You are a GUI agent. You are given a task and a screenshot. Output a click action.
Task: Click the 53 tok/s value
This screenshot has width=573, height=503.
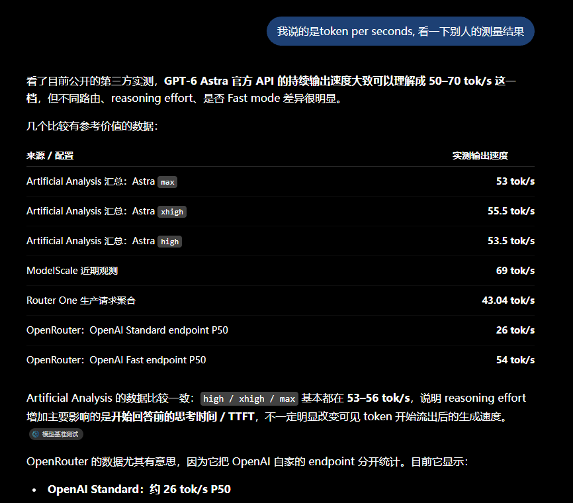pyautogui.click(x=515, y=181)
